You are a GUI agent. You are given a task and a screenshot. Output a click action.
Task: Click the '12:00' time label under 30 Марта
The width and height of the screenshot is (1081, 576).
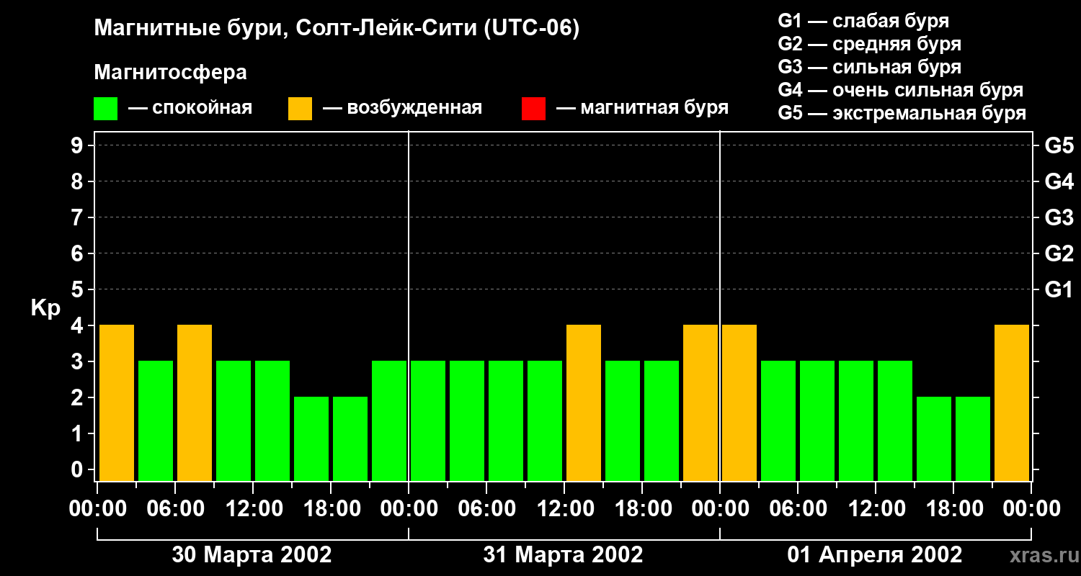click(253, 509)
